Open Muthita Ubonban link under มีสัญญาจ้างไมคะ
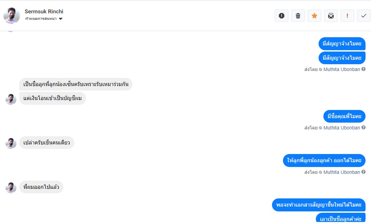The width and height of the screenshot is (371, 223). click(x=342, y=69)
